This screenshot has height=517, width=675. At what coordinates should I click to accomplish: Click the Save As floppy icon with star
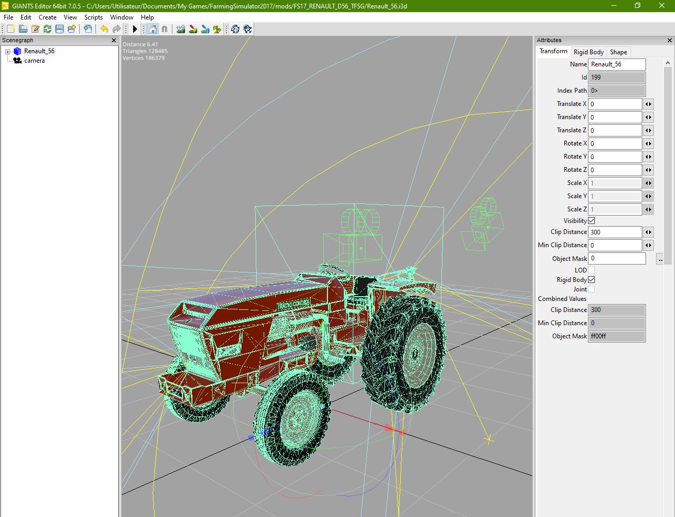tap(72, 29)
